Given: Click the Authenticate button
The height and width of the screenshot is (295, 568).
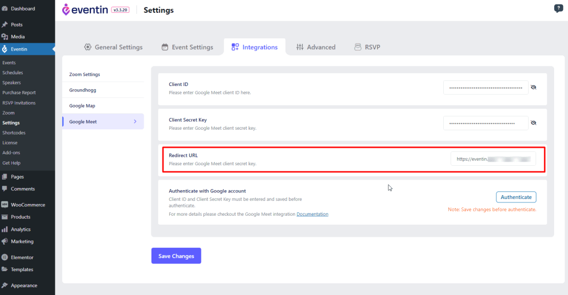Looking at the screenshot, I should coord(516,197).
